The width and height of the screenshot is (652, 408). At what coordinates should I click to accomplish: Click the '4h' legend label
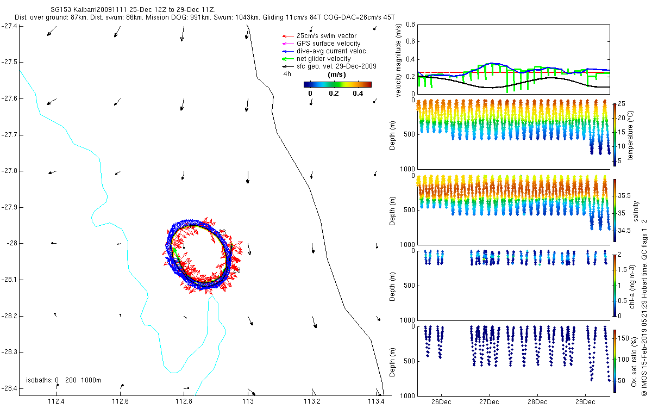coord(287,74)
